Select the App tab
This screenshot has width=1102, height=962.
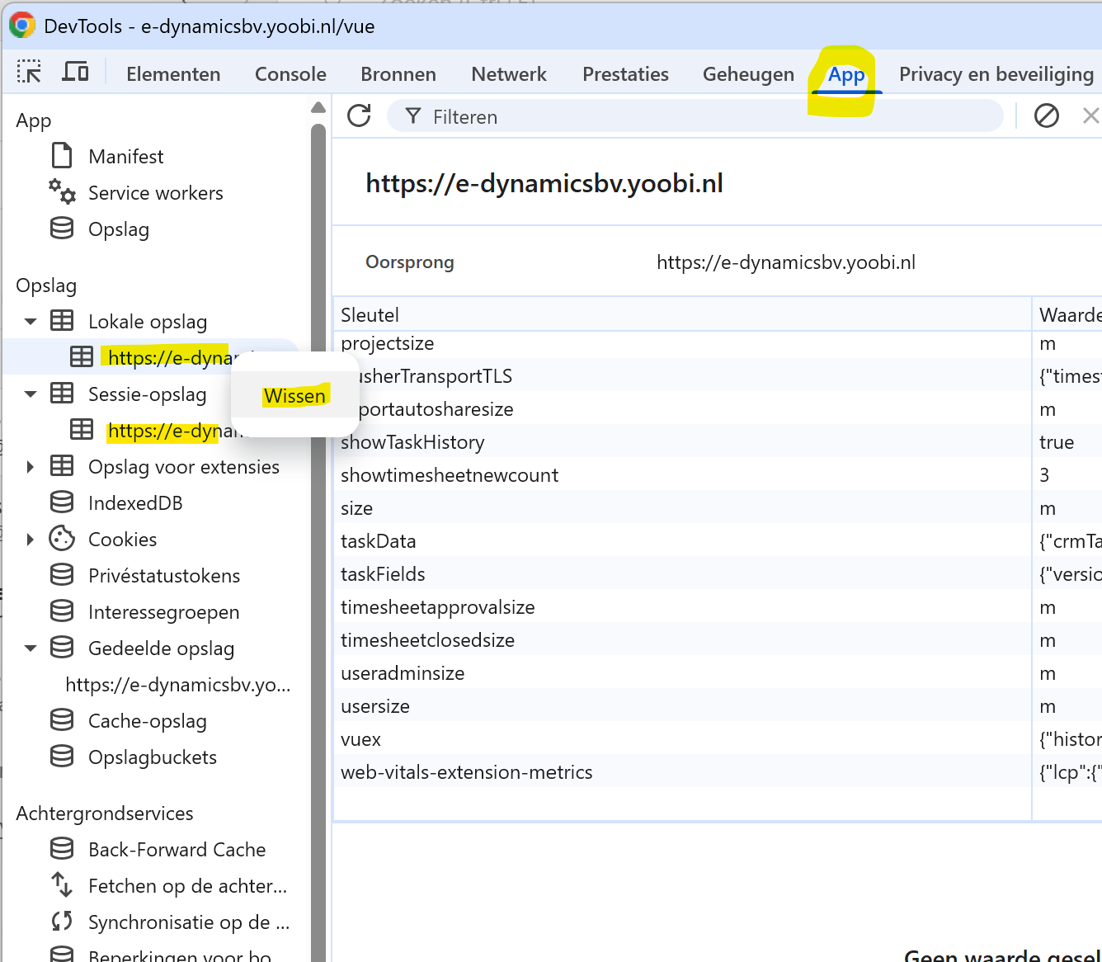tap(846, 74)
